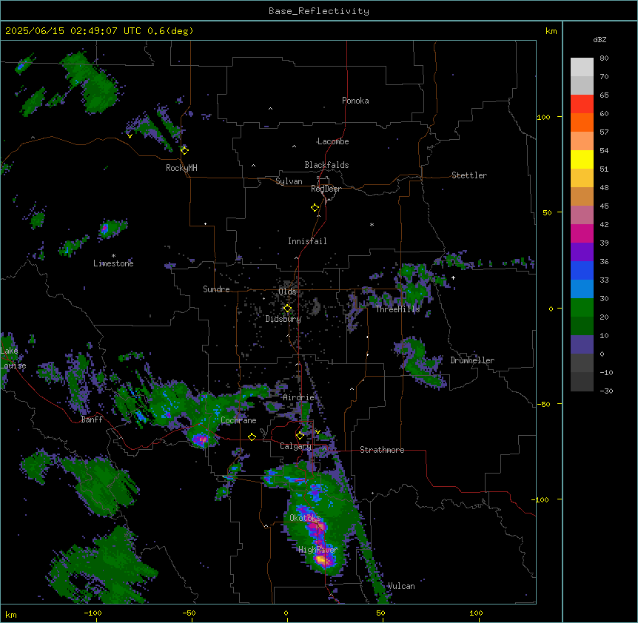Click the Vulcan city label
Screen dimensions: 638x623
point(401,586)
